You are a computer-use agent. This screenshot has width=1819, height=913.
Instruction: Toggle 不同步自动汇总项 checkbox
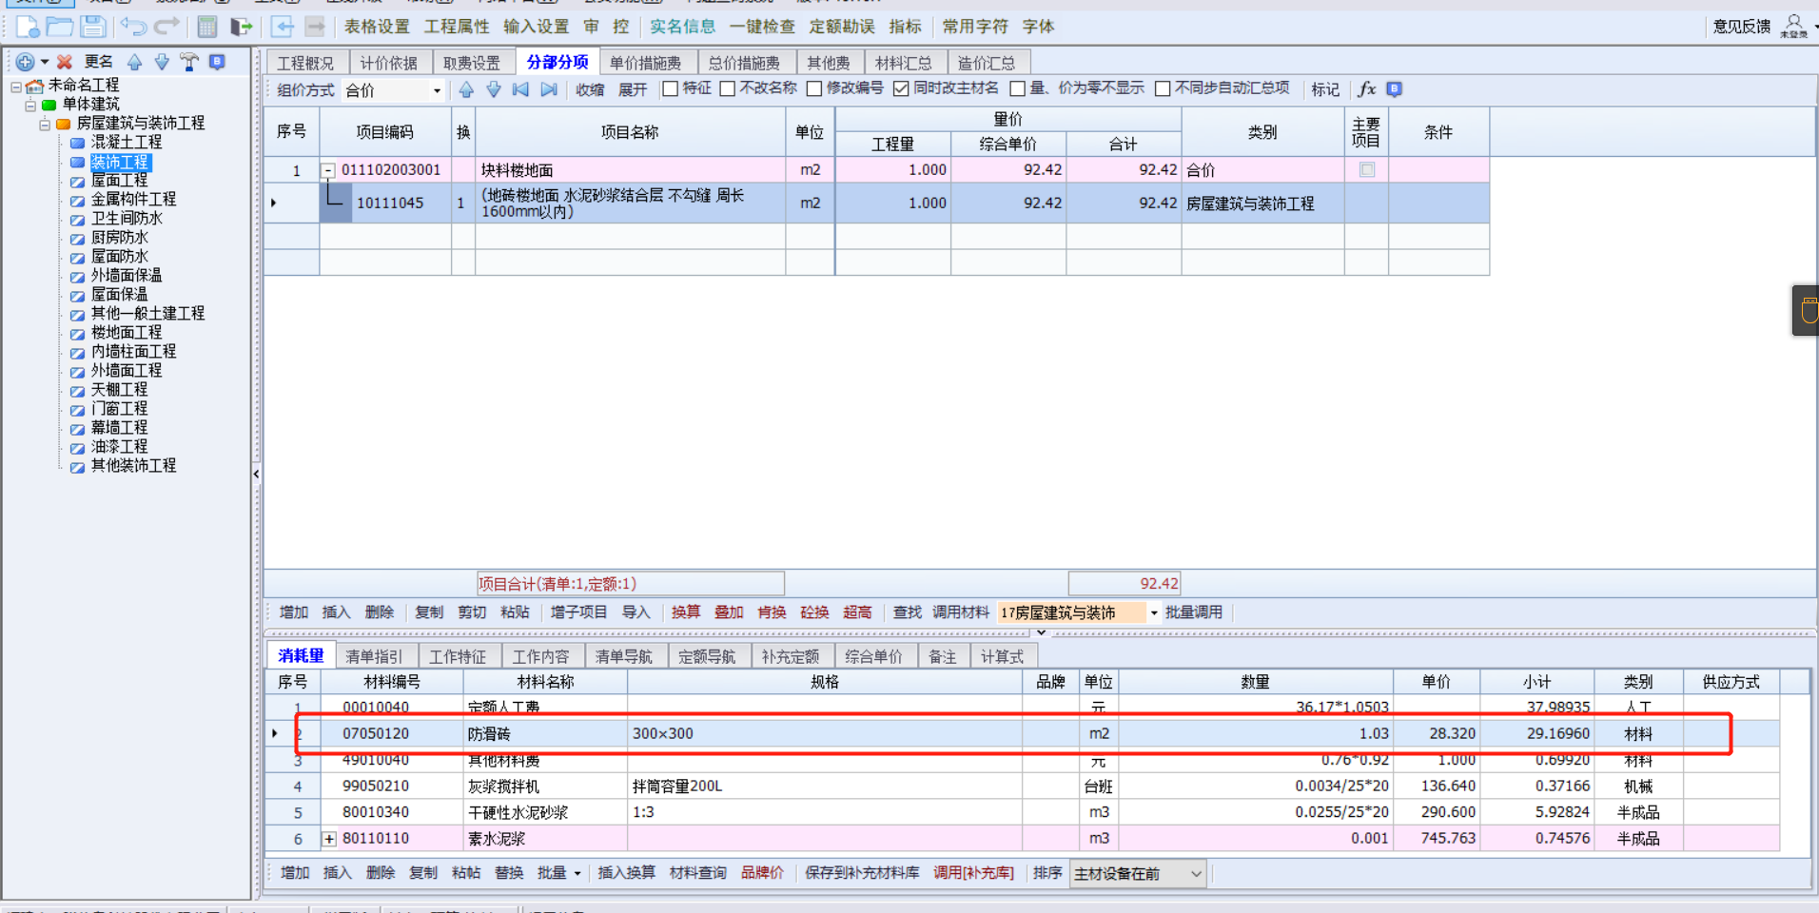click(x=1163, y=88)
